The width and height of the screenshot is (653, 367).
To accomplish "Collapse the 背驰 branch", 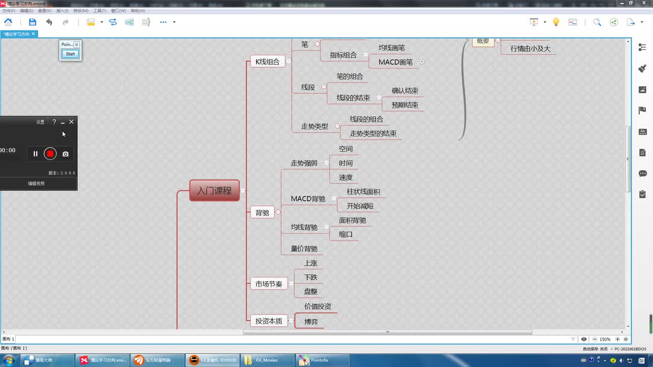I will click(278, 213).
